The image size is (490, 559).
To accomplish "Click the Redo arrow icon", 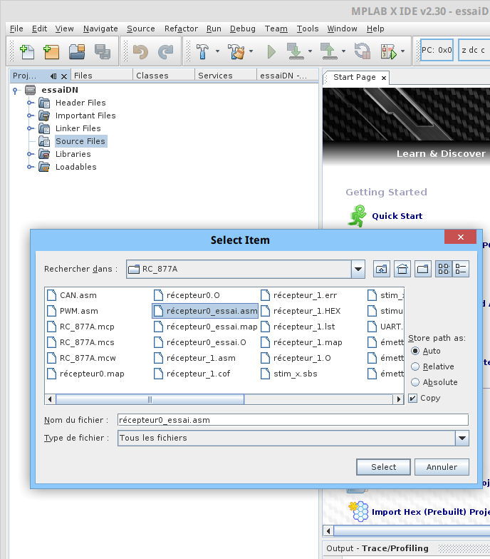I will [x=165, y=51].
